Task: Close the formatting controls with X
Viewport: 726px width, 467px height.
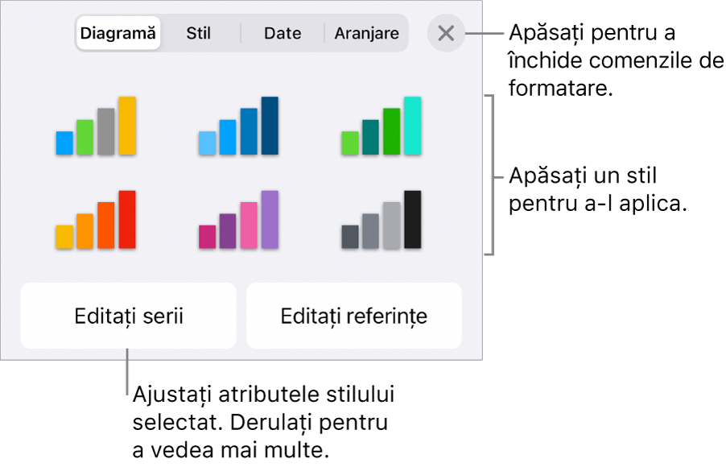Action: coord(446,33)
